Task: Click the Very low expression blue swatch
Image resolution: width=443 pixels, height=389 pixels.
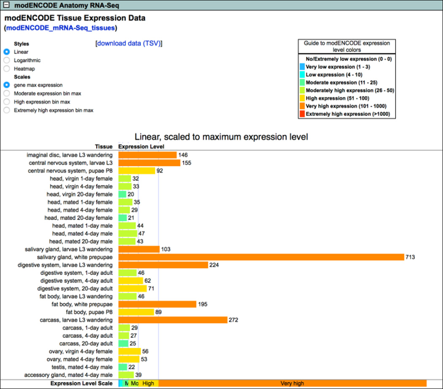Action: pyautogui.click(x=301, y=67)
